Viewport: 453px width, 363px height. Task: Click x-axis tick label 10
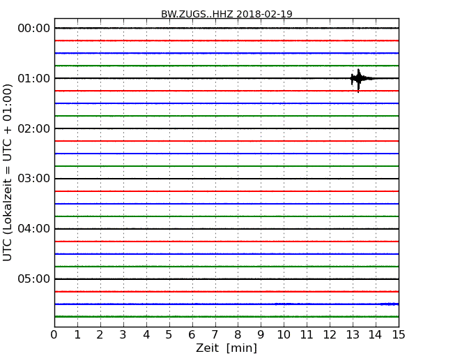[x=284, y=334]
